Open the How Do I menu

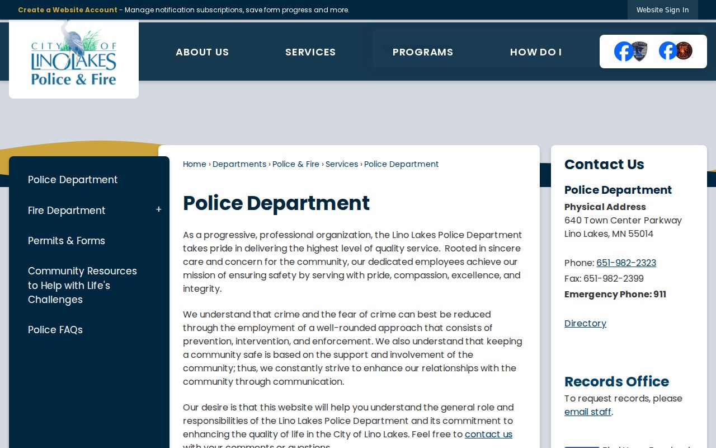536,52
